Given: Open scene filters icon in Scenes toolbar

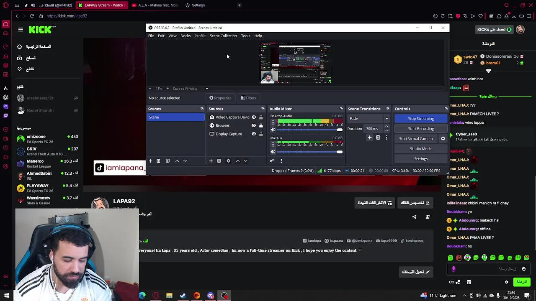Looking at the screenshot, I should 167,161.
